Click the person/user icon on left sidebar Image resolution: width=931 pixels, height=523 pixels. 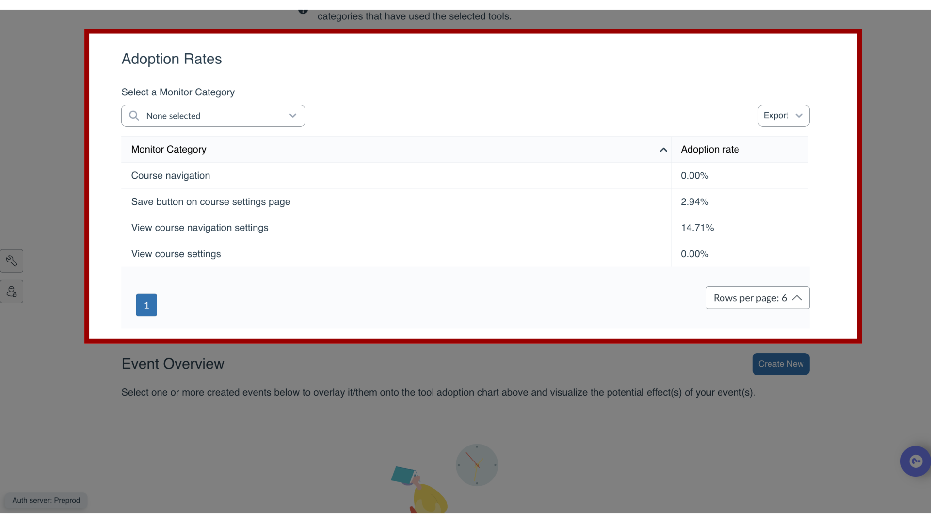12,291
